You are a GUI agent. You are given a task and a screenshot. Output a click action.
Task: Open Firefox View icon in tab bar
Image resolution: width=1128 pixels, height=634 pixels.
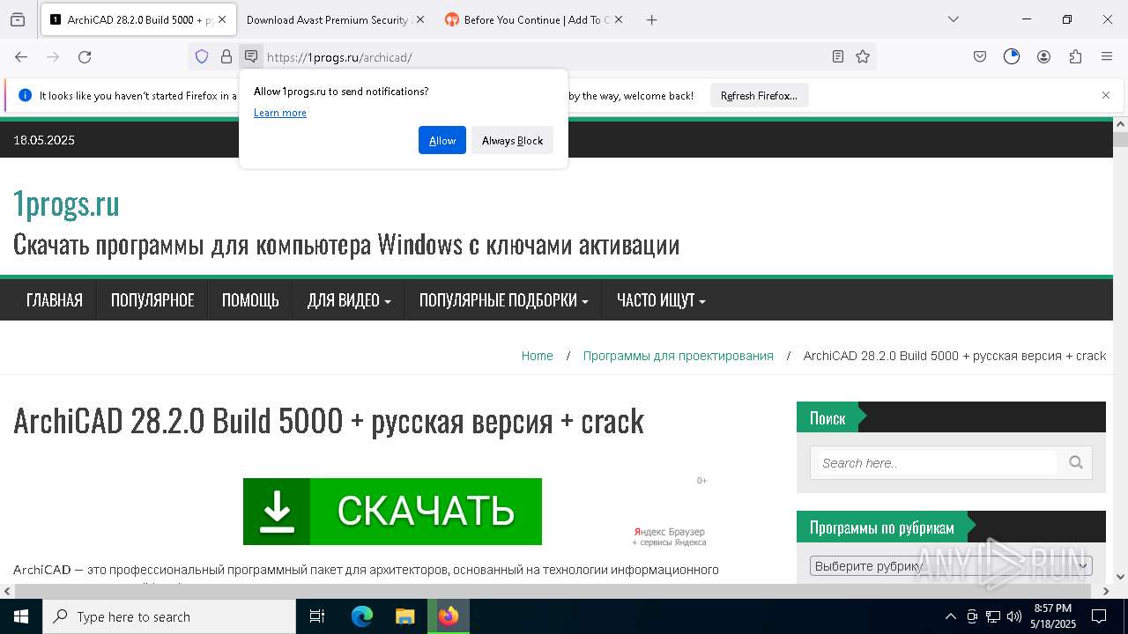pyautogui.click(x=18, y=19)
